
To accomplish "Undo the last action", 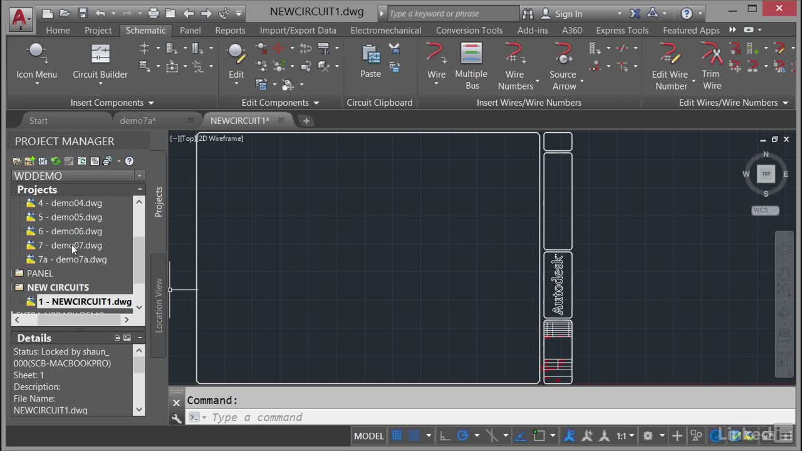I will (101, 13).
